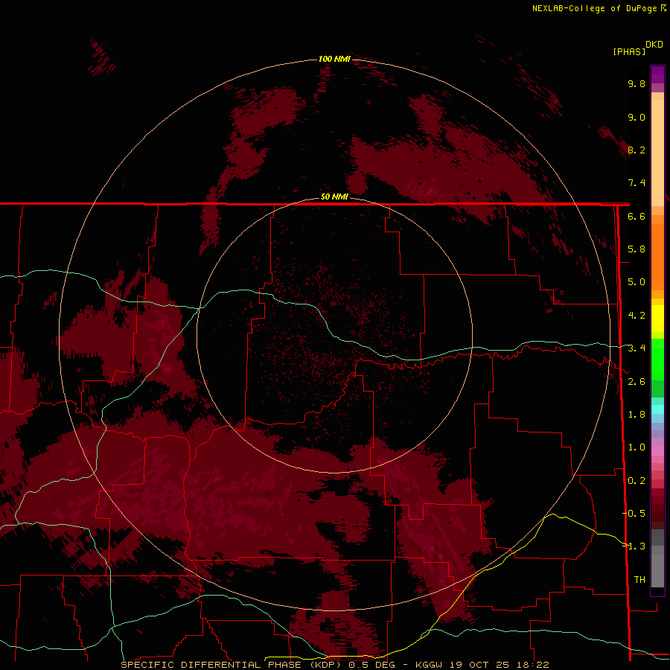Viewport: 670px width, 670px height.
Task: Click the 5.8 scale value
Action: pyautogui.click(x=636, y=249)
